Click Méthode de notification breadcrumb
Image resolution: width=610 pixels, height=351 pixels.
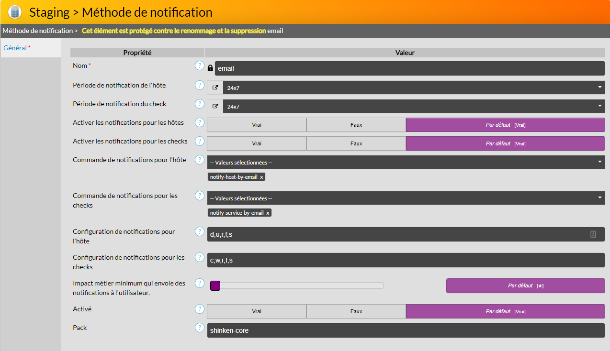[x=37, y=31]
